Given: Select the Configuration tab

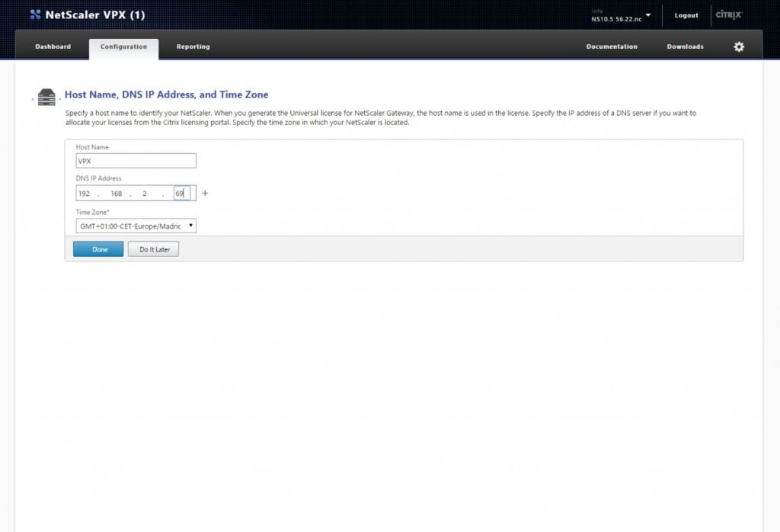Looking at the screenshot, I should (x=123, y=46).
